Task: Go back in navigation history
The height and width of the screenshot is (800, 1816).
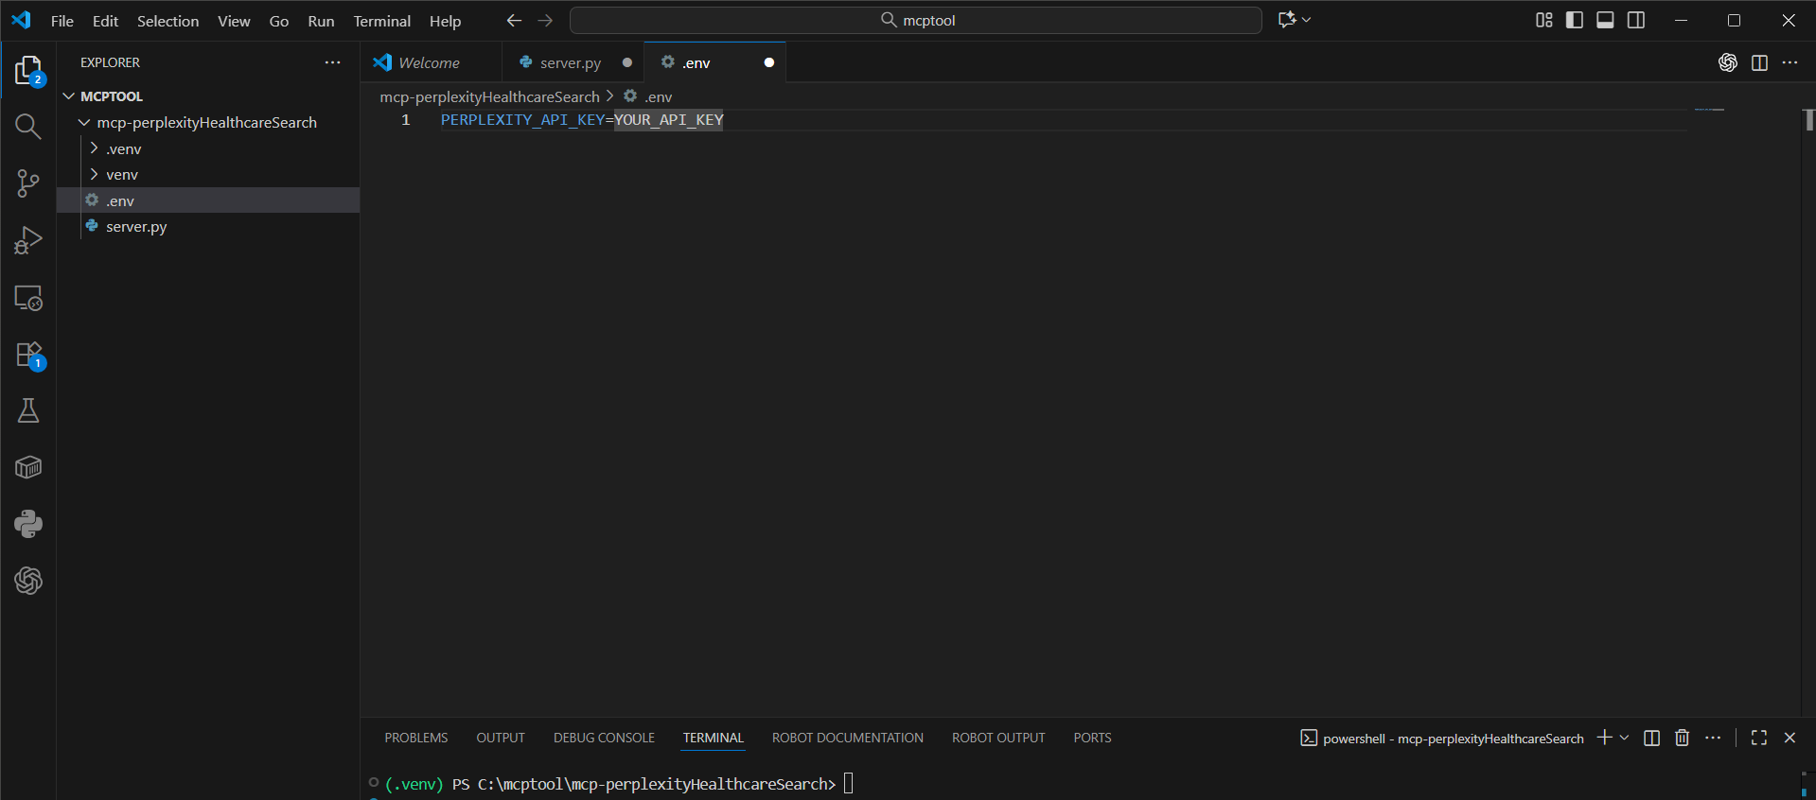Action: (514, 20)
